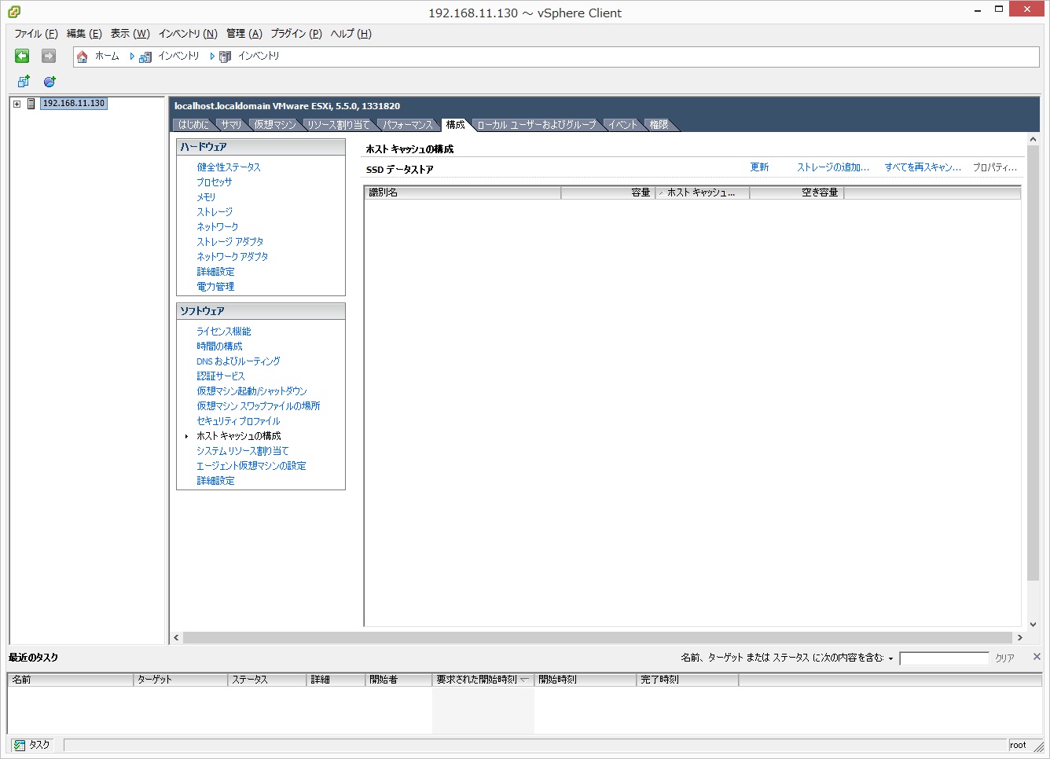
Task: Open the ネットワーク hardware link
Action: 218,227
